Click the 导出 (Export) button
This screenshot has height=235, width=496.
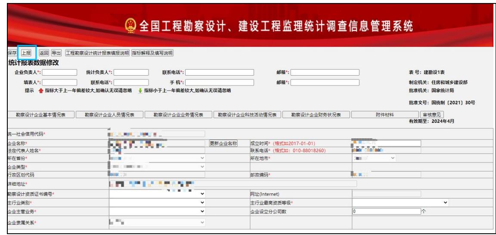point(56,53)
